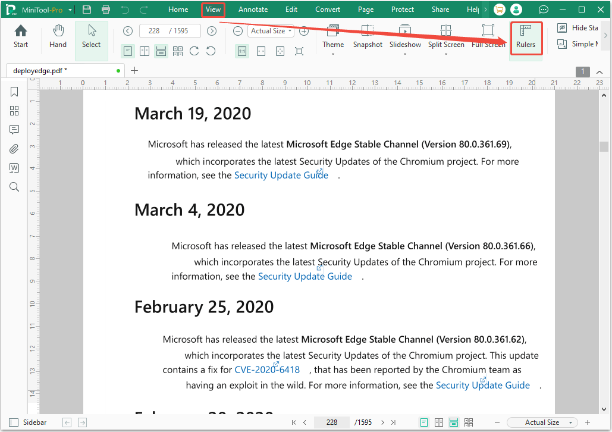This screenshot has width=612, height=432.
Task: Jump to last page in status bar
Action: click(394, 422)
